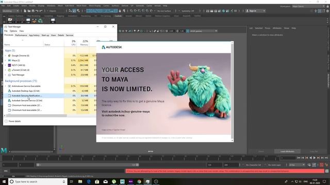This screenshot has width=330, height=185.
Task: Click the Undo arrow in Maya toolbar
Action: [x=37, y=11]
